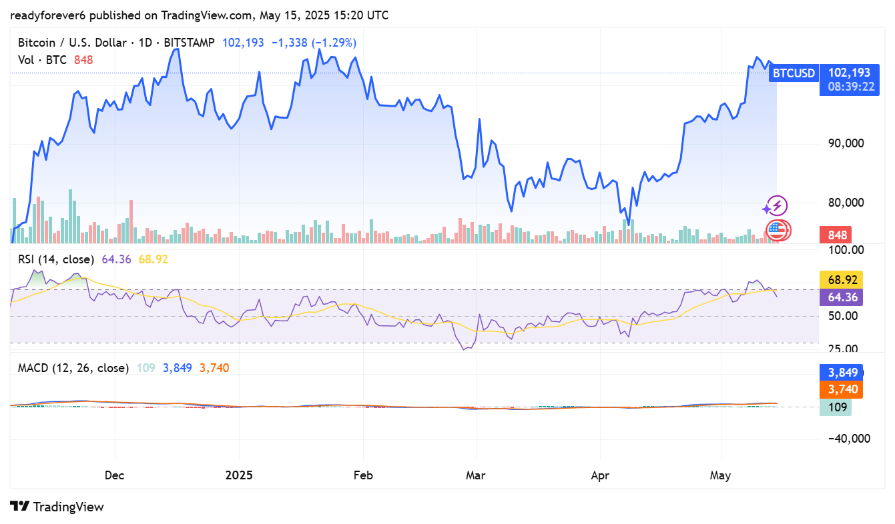Click the current price tag 102,193
Image resolution: width=895 pixels, height=524 pixels.
(849, 73)
